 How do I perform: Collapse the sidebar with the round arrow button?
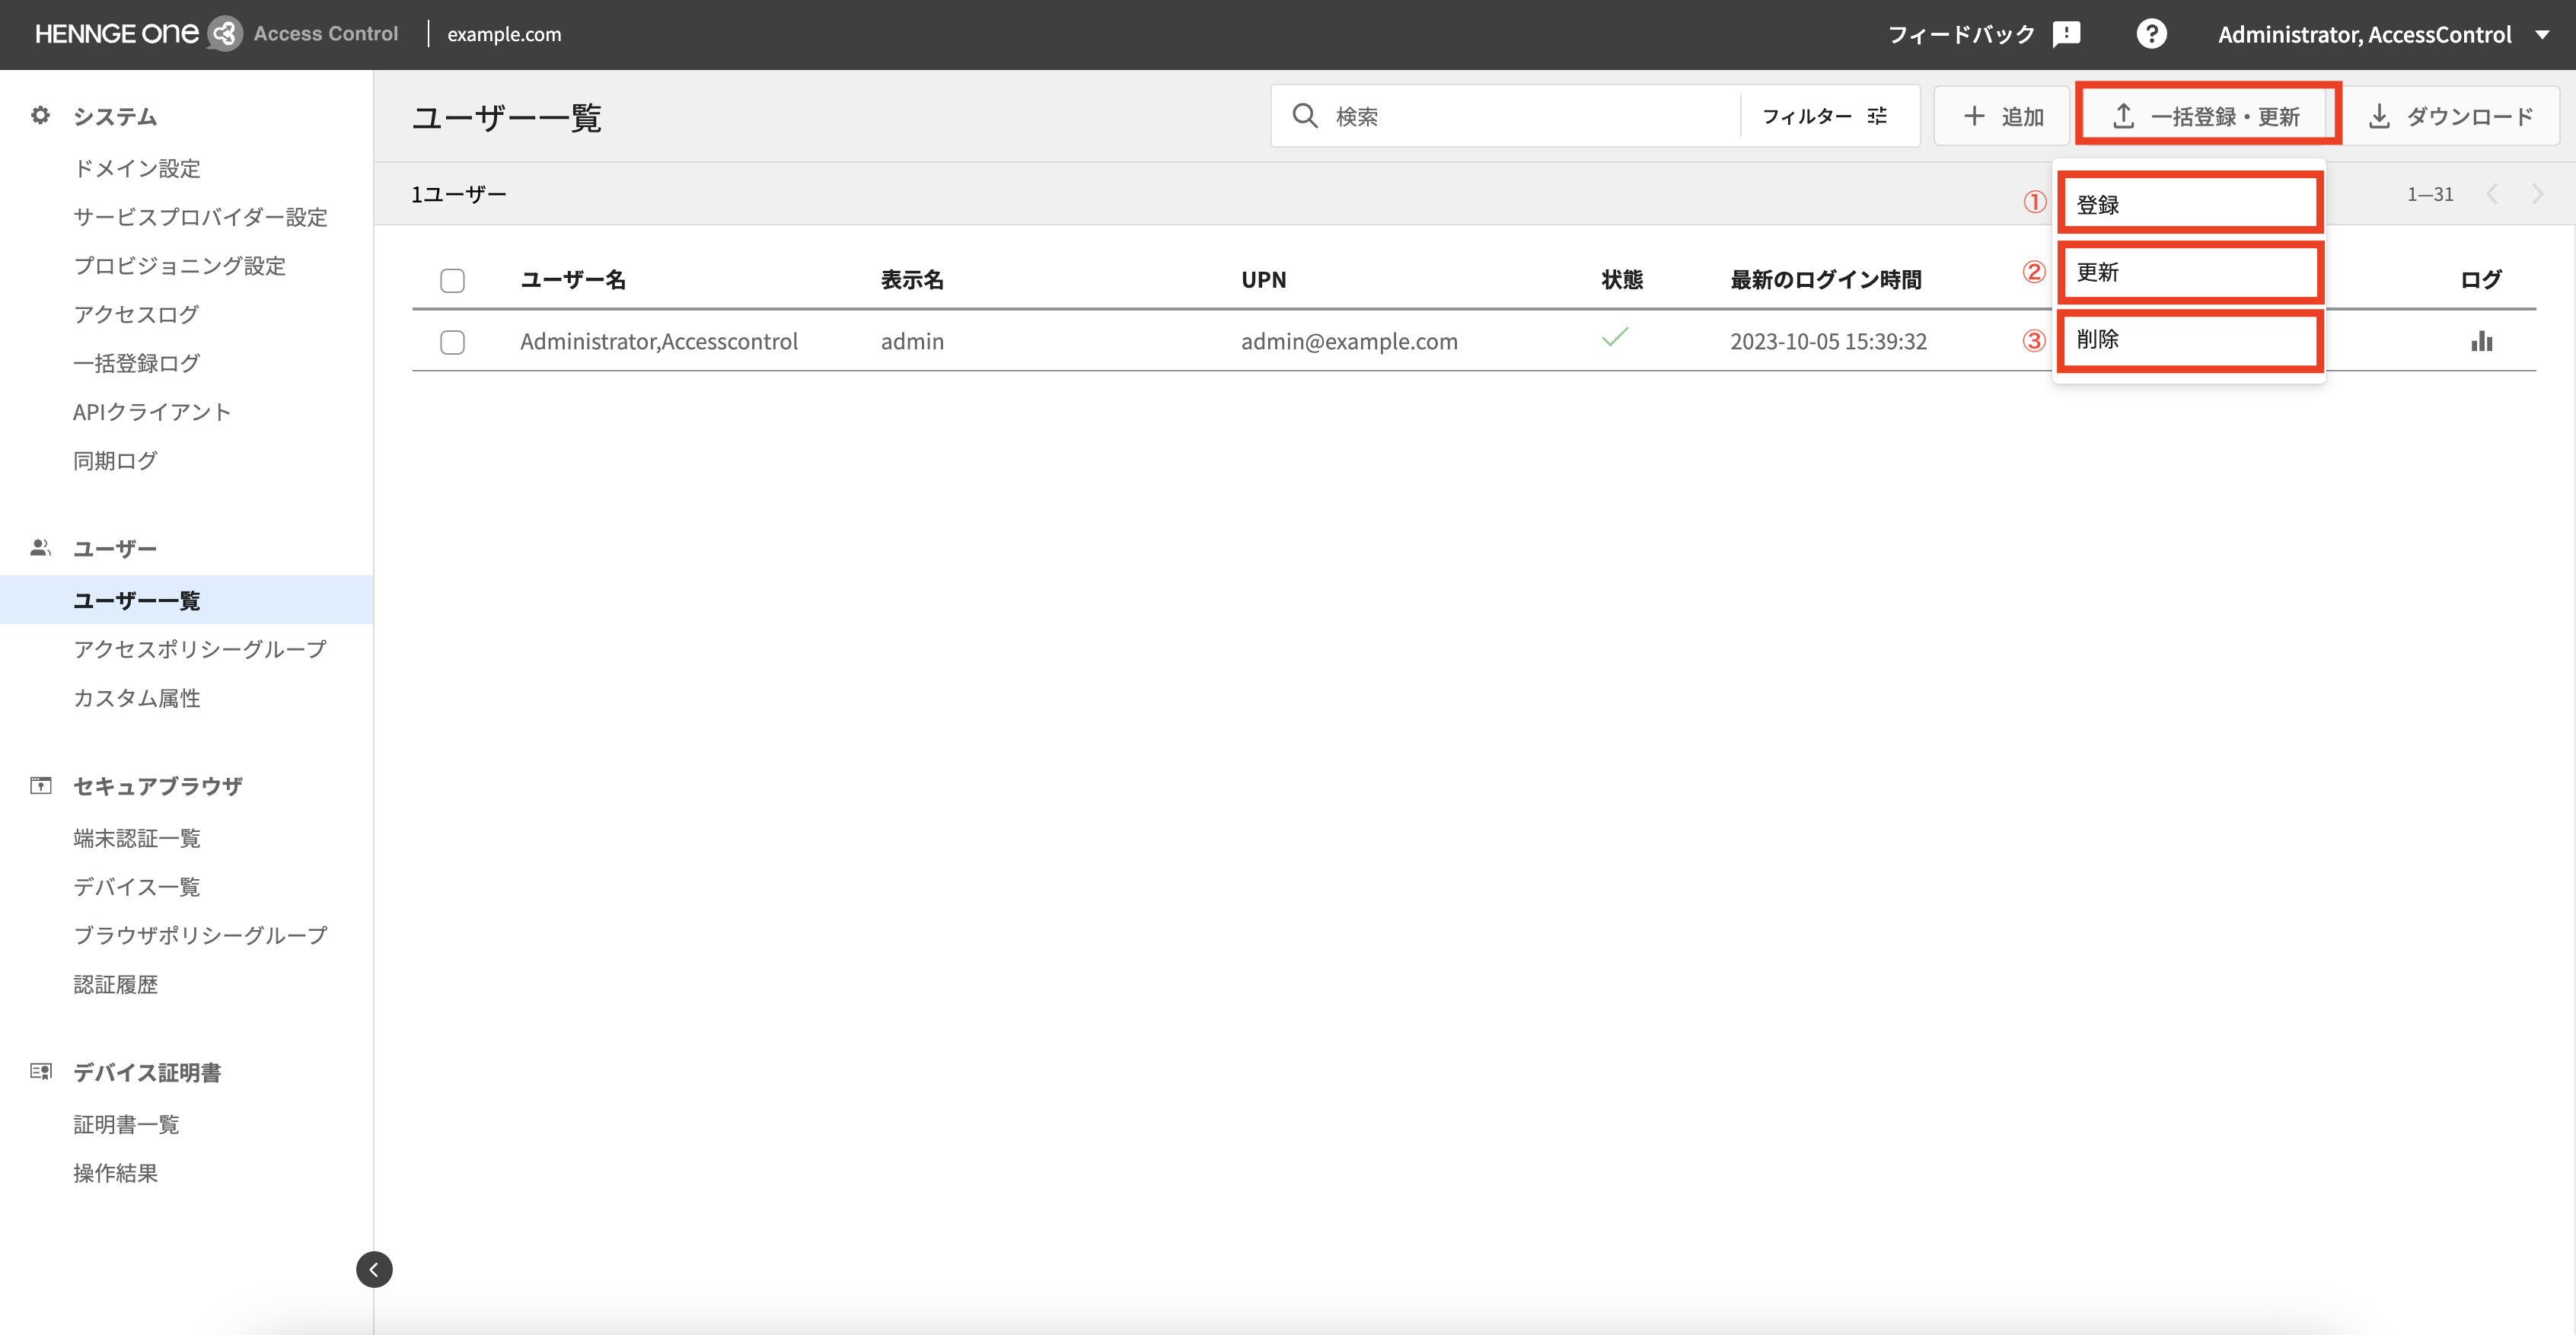point(374,1269)
